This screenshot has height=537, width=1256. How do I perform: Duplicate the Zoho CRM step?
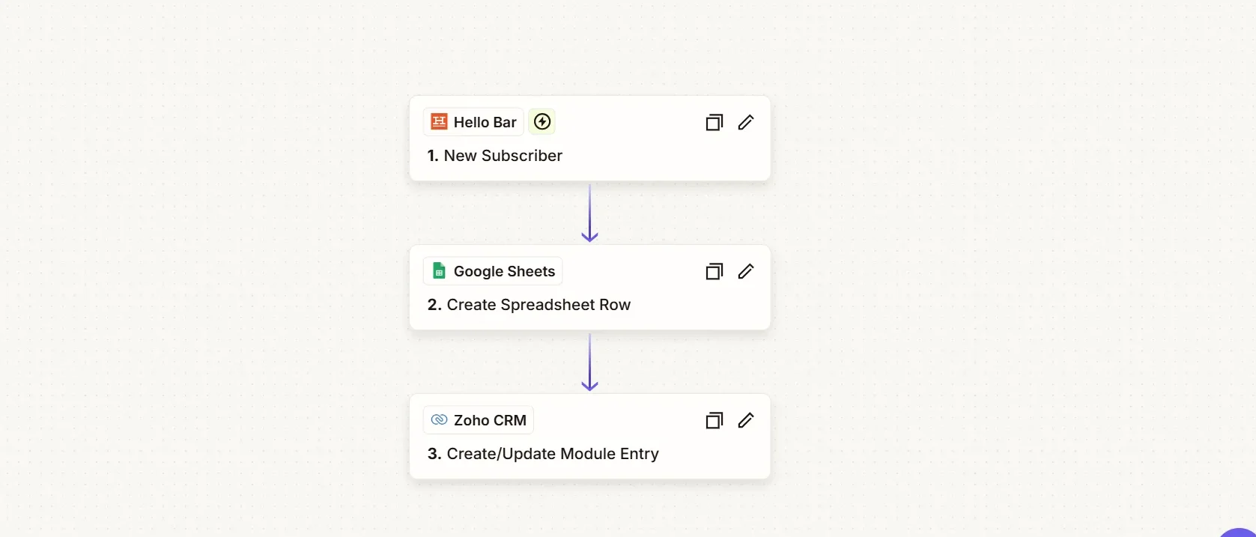(715, 420)
